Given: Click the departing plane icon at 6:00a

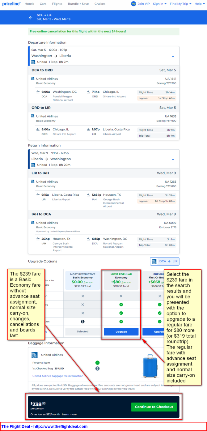Looking at the screenshot, I should (38, 92).
